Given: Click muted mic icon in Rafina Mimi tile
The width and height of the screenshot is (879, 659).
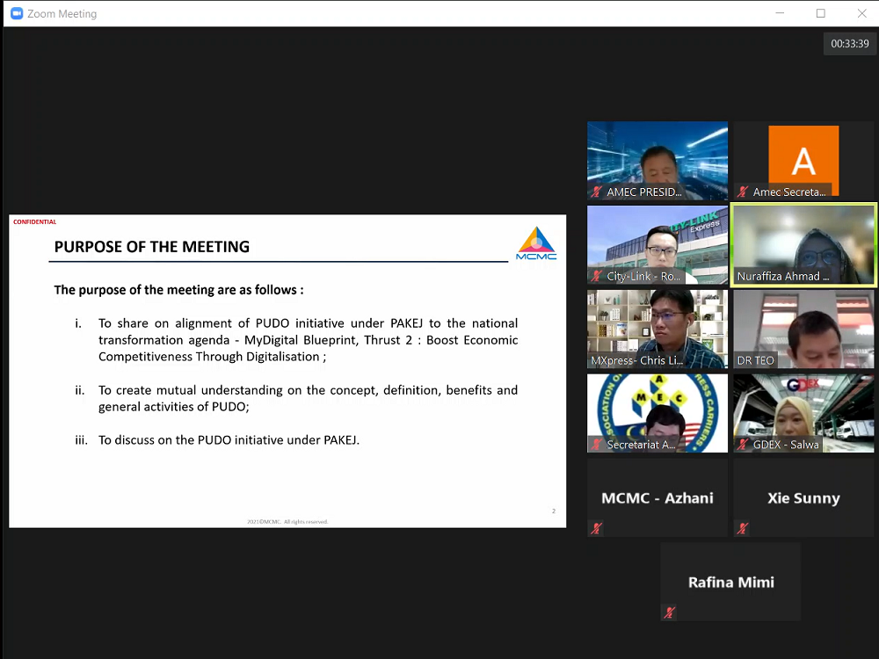Looking at the screenshot, I should click(x=670, y=612).
